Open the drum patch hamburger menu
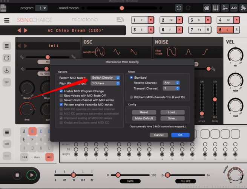This screenshot has height=189, width=247. tap(7, 46)
